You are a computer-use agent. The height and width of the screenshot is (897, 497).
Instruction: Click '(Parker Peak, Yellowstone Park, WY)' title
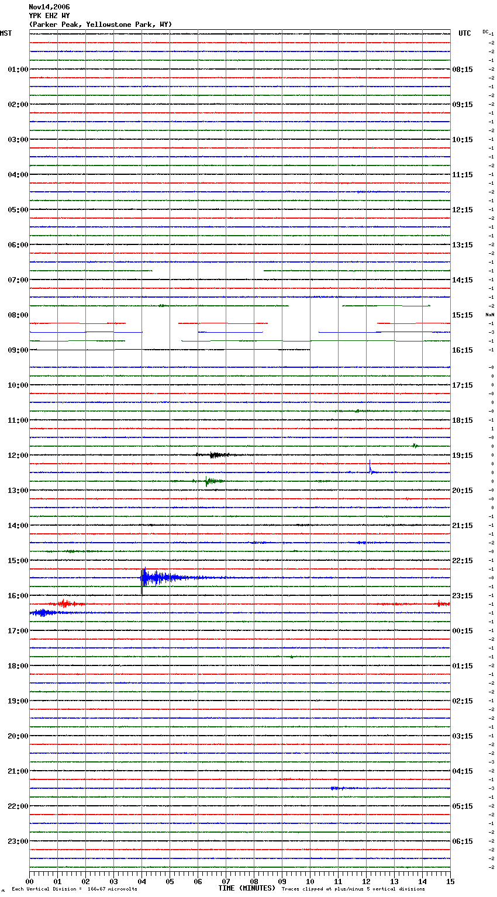[101, 25]
